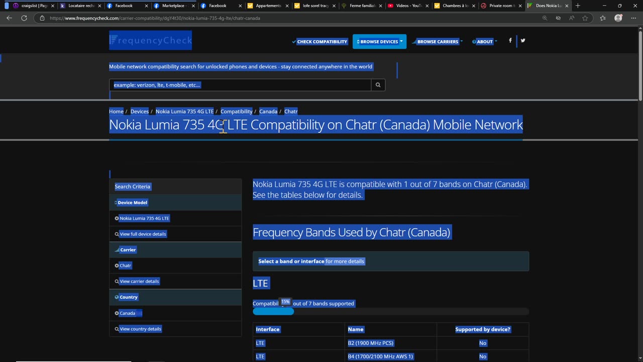Close the Appartements tab
Screen dimensions: 643x362
point(287,6)
